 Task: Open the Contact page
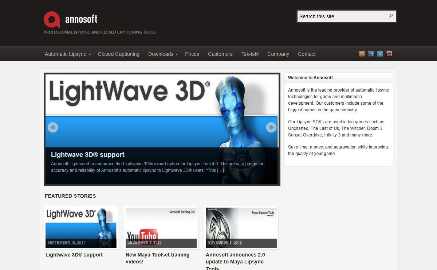tap(307, 54)
